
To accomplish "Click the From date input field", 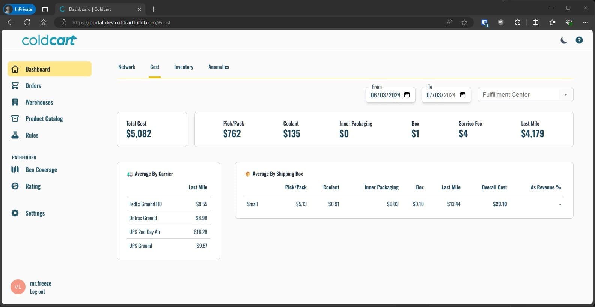I will 385,95.
